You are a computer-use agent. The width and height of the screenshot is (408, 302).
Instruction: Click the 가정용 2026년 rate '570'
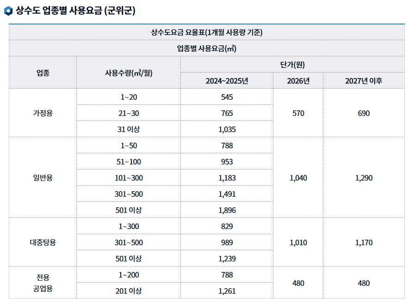tap(298, 113)
